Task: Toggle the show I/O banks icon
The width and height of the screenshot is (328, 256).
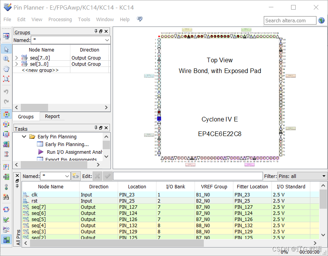Action: [6, 115]
